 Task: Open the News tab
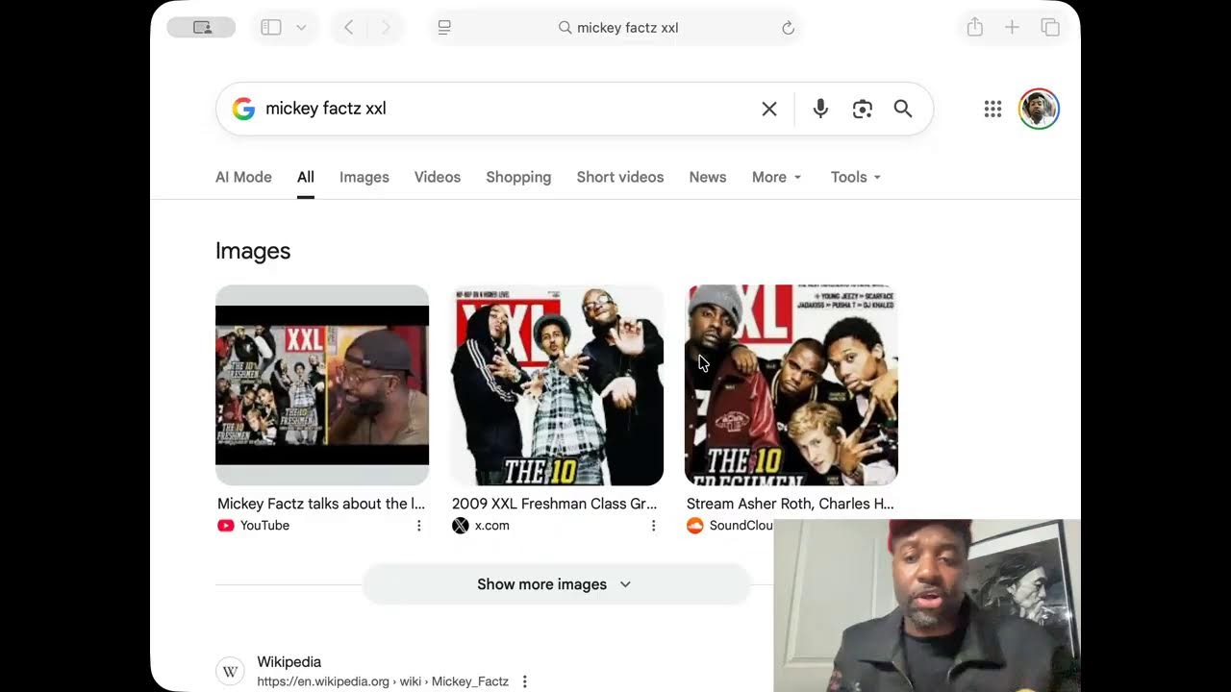tap(708, 177)
